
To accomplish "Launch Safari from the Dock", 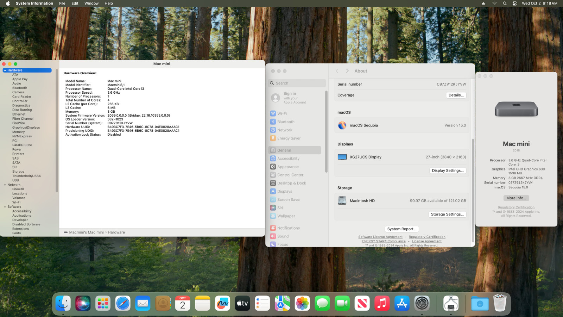I will (x=123, y=303).
